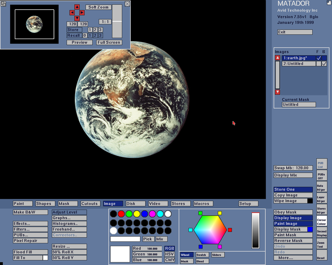The height and width of the screenshot is (265, 332).
Task: Open the Zoom Tool button
Action: pos(322,244)
